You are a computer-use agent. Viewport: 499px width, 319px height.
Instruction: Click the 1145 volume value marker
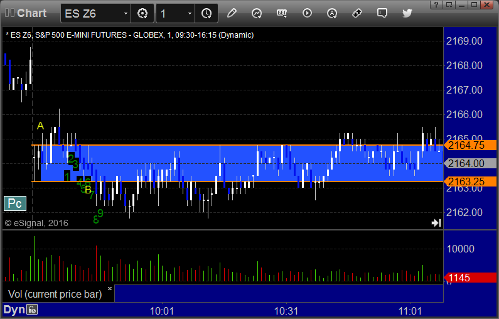point(470,278)
